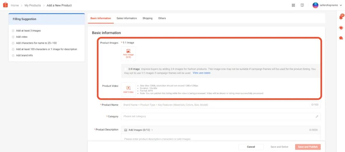Open the chat bubble icon
This screenshot has height=152, width=345.
pos(341,38)
